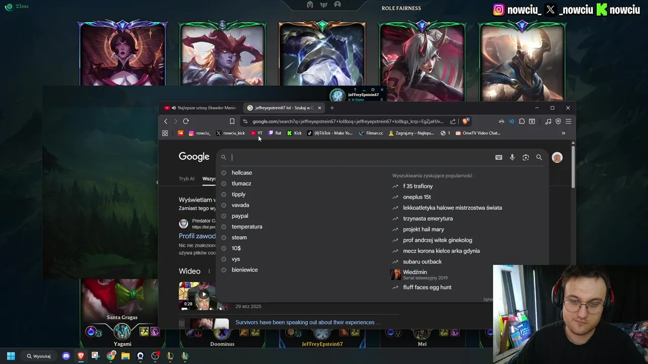Open the Rat Twitch bookmark
This screenshot has width=648, height=364.
point(275,133)
